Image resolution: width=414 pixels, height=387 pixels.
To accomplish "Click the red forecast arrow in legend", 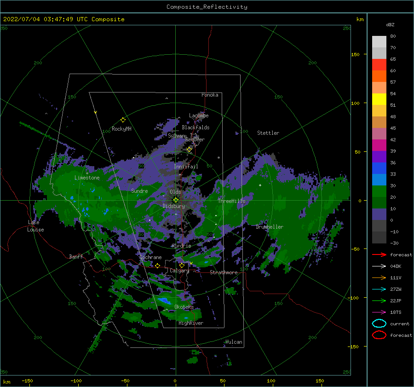I will (x=379, y=254).
